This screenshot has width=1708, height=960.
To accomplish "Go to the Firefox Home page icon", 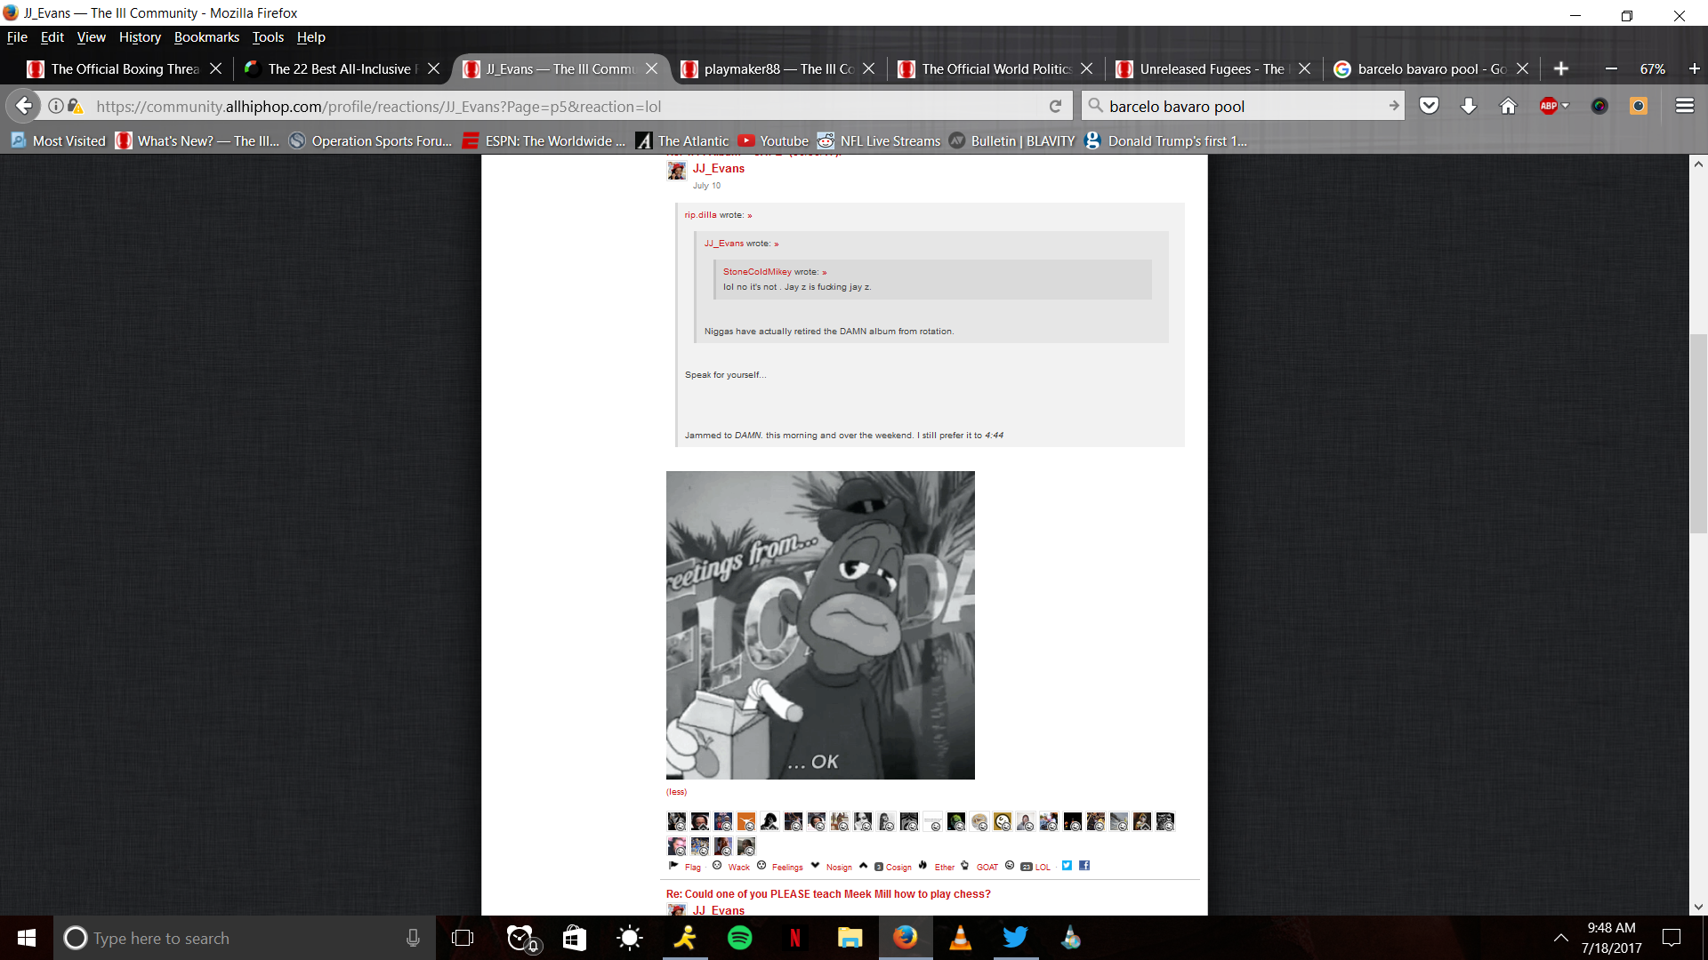I will (x=1508, y=106).
